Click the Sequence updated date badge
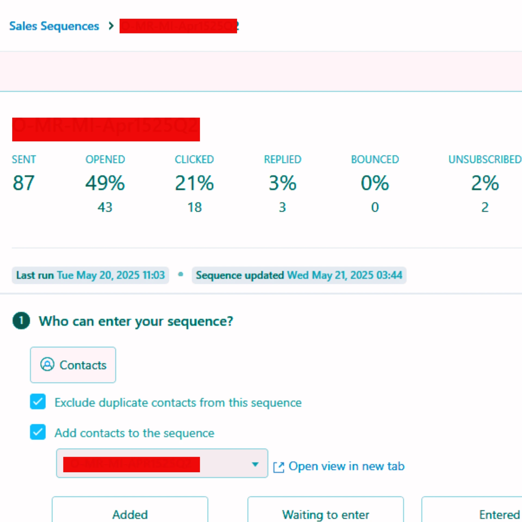 [299, 275]
